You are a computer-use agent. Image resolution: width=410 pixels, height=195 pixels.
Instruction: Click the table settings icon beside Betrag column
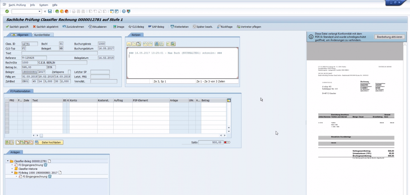(x=229, y=100)
